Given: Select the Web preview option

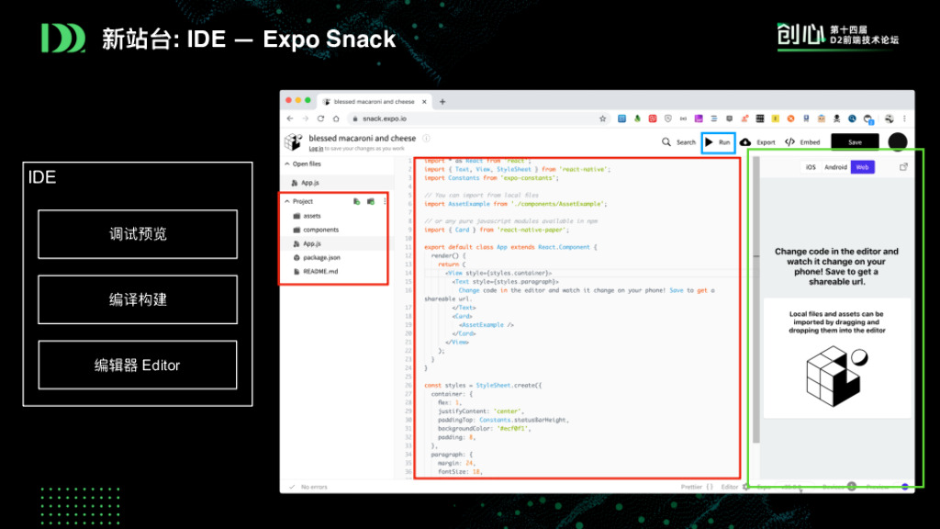Looking at the screenshot, I should pyautogui.click(x=861, y=167).
